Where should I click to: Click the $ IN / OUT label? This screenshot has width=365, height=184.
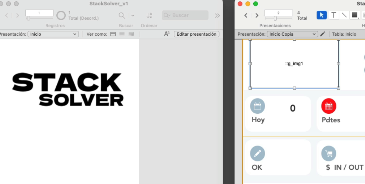[x=345, y=167]
